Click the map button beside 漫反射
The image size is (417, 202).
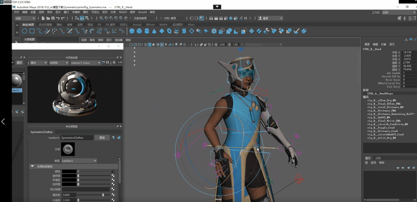tap(113, 195)
